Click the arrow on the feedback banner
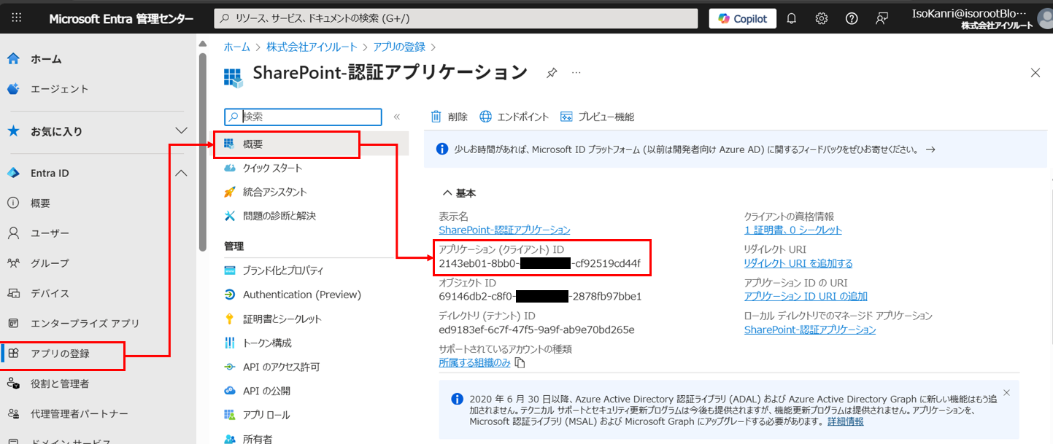Viewport: 1053px width, 444px height. (x=930, y=149)
